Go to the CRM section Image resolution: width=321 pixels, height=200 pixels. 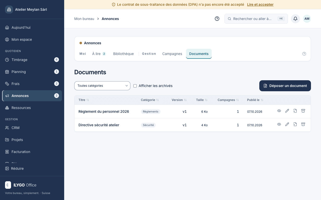32,128
